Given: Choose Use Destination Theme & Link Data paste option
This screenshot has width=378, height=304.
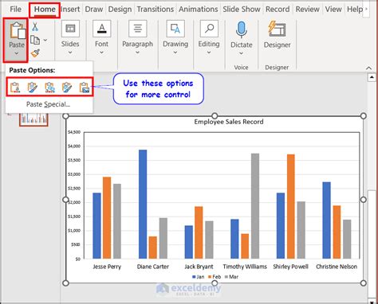Looking at the screenshot, I should (x=49, y=88).
